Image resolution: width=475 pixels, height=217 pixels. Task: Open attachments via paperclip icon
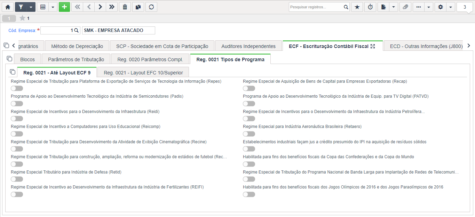point(405,7)
